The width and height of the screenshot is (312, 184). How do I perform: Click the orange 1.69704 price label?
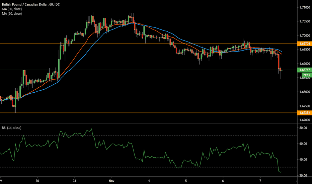[x=304, y=44]
